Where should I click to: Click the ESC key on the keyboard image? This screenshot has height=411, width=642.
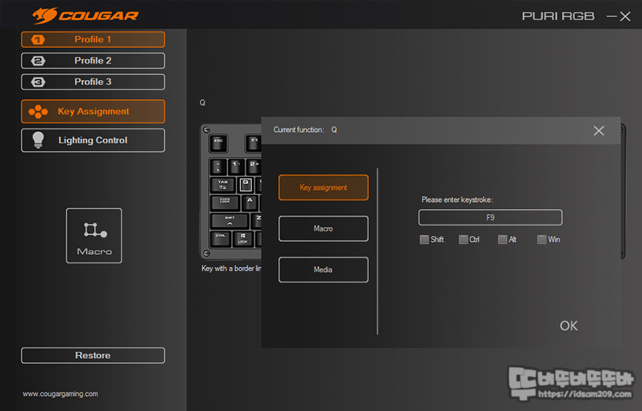pos(219,143)
